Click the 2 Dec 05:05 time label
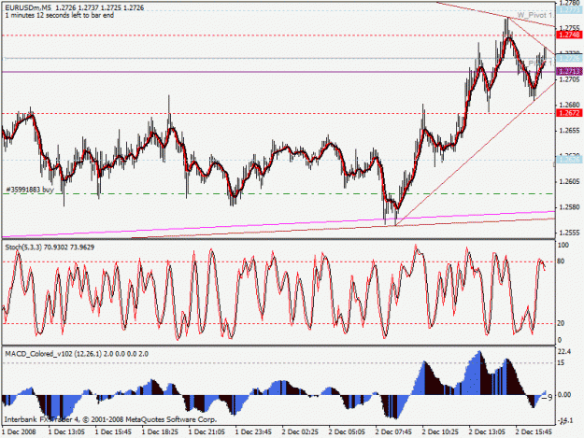Image resolution: width=584 pixels, height=438 pixels. pos(347,432)
